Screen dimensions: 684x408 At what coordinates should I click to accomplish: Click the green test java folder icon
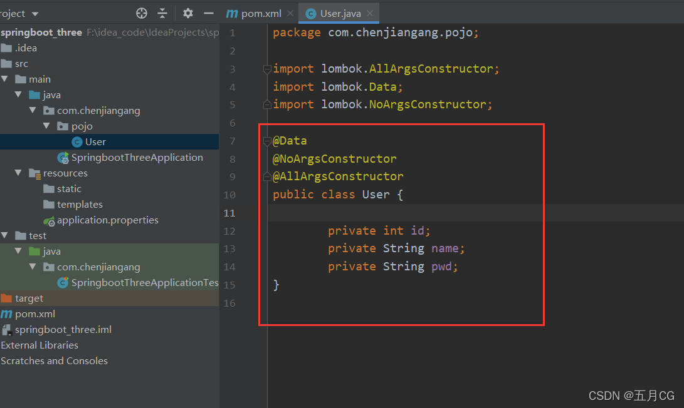tap(34, 251)
